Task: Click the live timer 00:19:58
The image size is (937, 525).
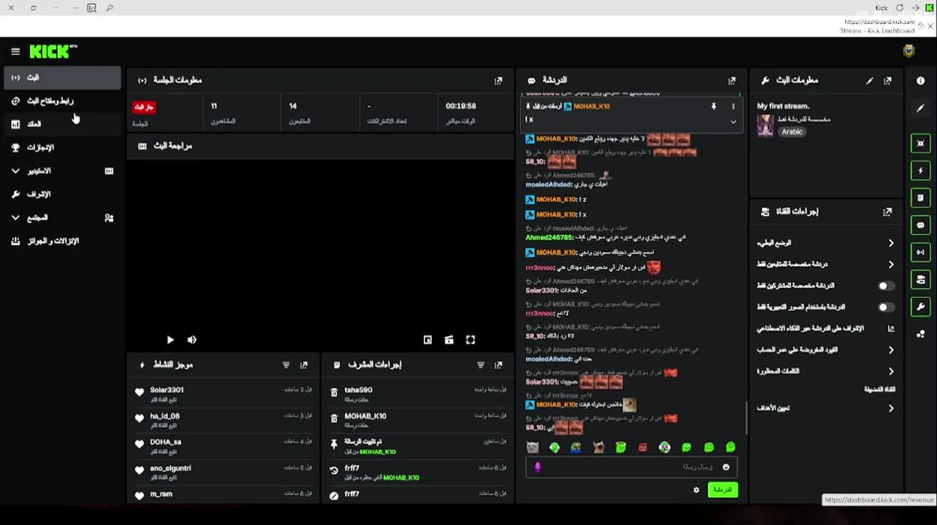Action: [x=460, y=106]
